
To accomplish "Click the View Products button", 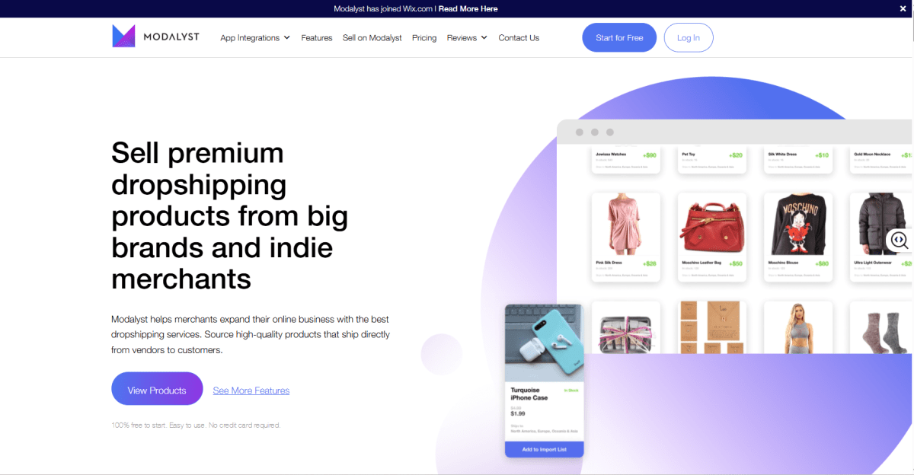I will click(x=157, y=389).
